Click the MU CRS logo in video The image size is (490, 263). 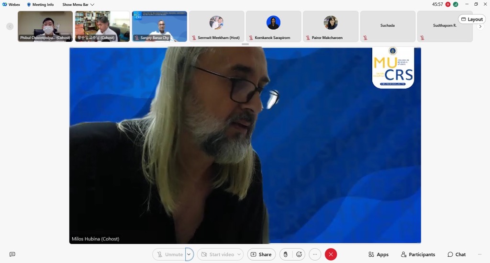point(393,68)
